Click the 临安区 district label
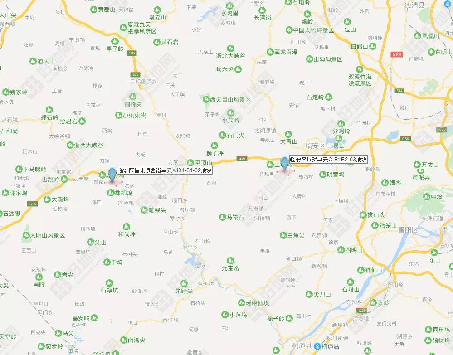This screenshot has width=453, height=355. click(x=315, y=146)
